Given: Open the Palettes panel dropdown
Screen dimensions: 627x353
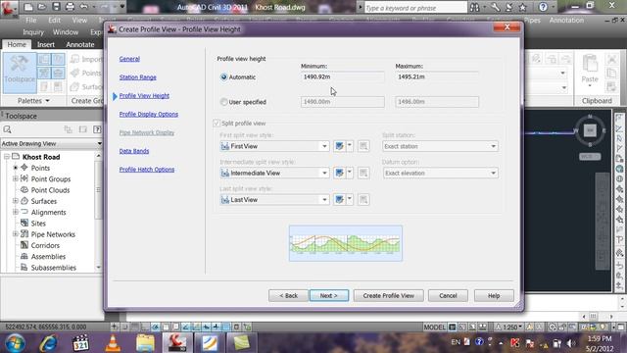Looking at the screenshot, I should coord(33,101).
